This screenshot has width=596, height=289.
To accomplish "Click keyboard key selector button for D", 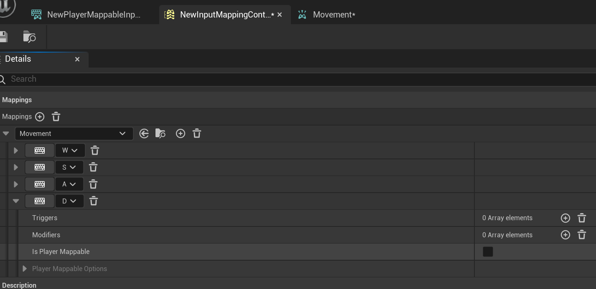I will [40, 201].
